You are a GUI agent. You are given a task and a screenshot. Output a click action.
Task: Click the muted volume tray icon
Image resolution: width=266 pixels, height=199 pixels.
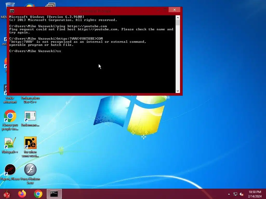tap(242, 194)
